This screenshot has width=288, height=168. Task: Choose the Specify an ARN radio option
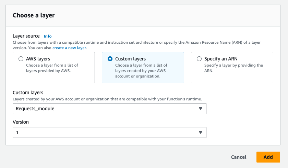coord(199,59)
